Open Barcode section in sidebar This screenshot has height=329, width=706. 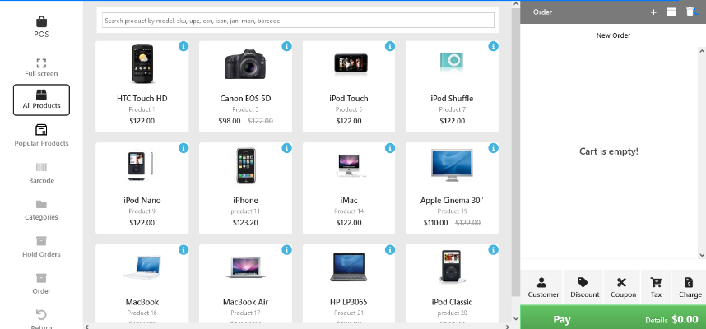[41, 172]
